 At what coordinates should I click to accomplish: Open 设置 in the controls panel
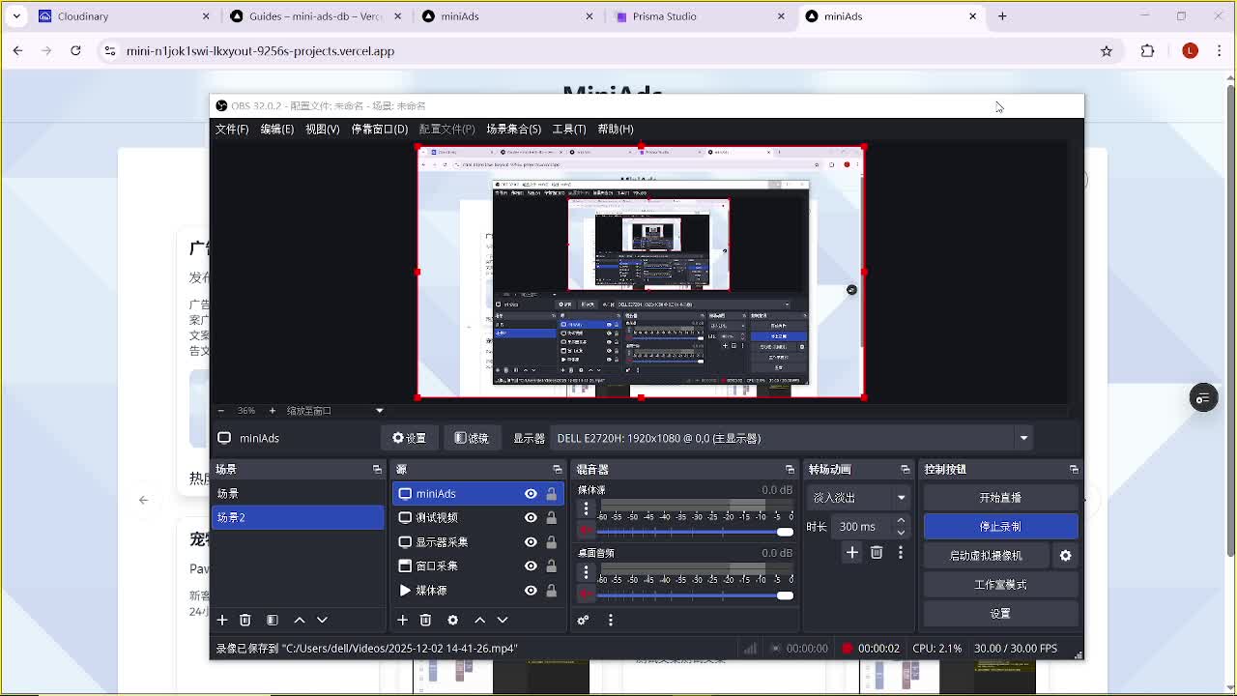1000,614
